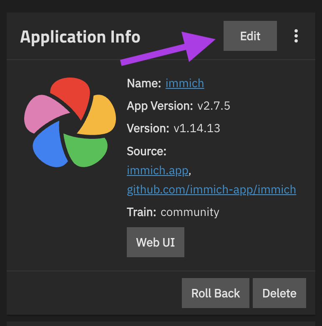This screenshot has height=326, width=322.
Task: Select the Application Info heading
Action: [x=80, y=37]
